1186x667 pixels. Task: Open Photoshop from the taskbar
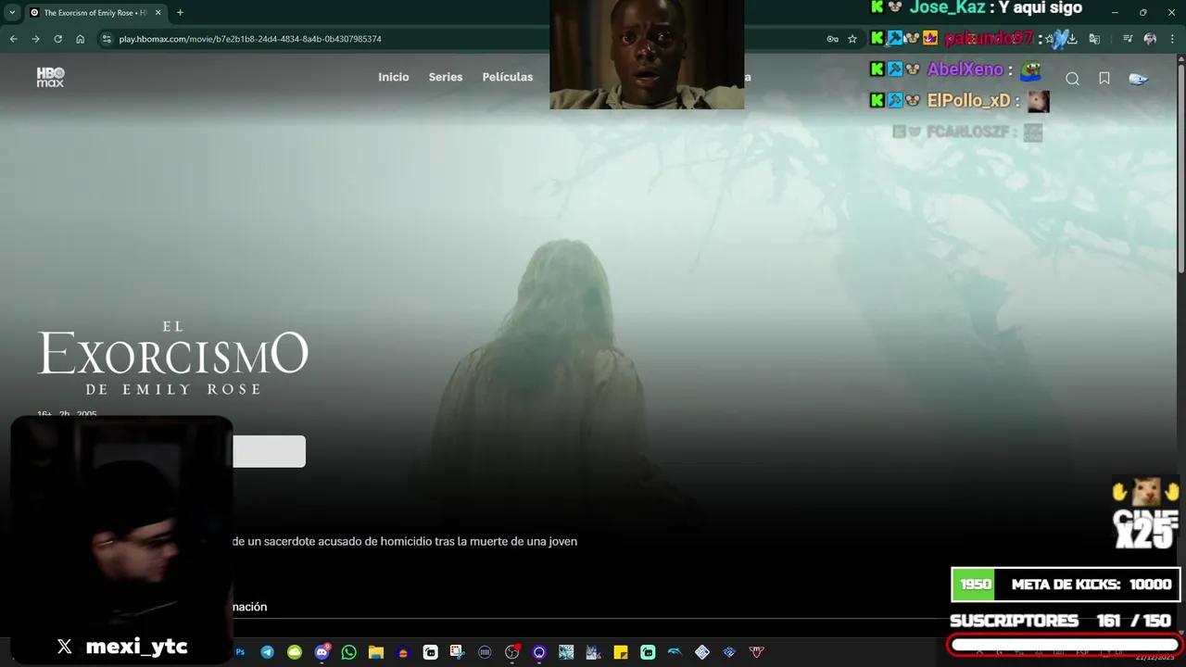(x=240, y=652)
